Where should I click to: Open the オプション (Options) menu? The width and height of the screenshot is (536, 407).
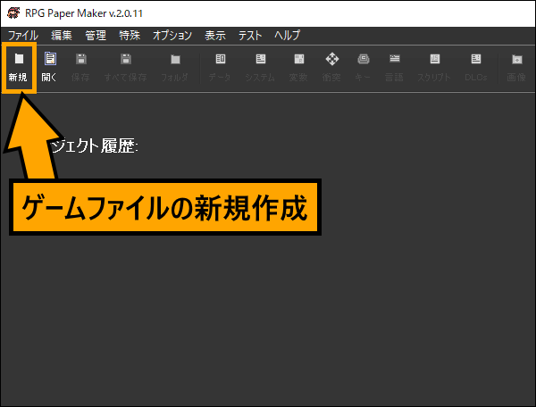[x=172, y=36]
